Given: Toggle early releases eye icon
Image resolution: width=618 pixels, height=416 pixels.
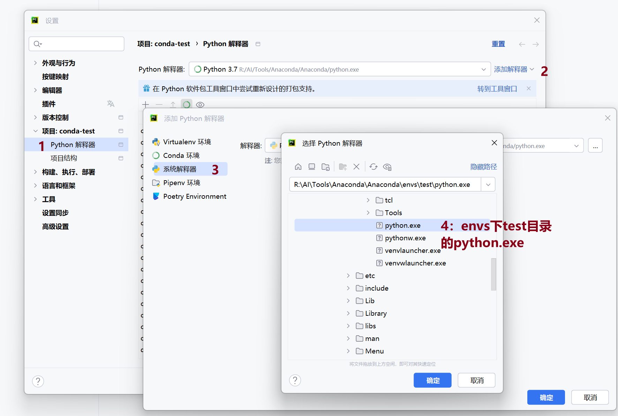Looking at the screenshot, I should click(200, 104).
